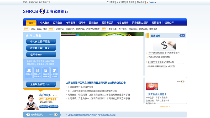
Task: Click 动态 in sub navigation
Action: point(33,29)
